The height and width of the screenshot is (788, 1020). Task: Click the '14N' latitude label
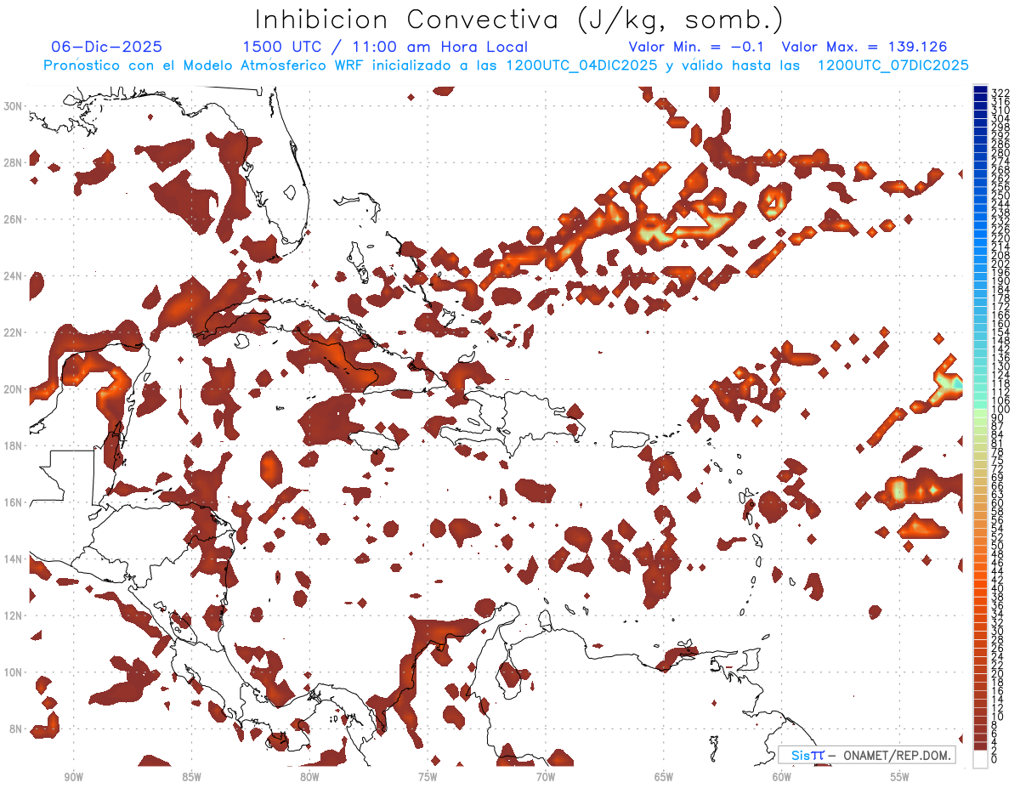[x=14, y=558]
